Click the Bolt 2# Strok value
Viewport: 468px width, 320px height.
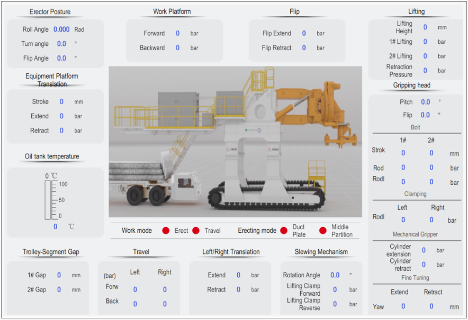click(x=431, y=153)
